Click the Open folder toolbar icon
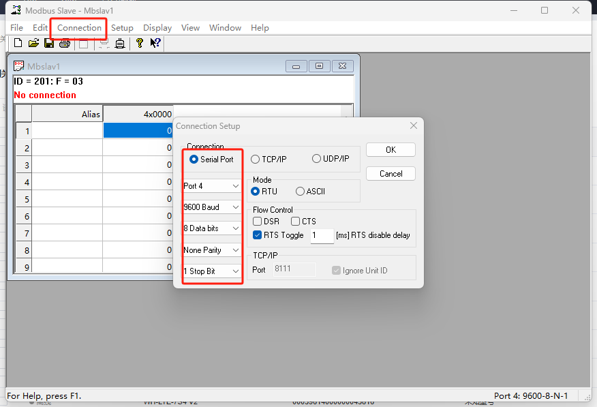 [33, 44]
